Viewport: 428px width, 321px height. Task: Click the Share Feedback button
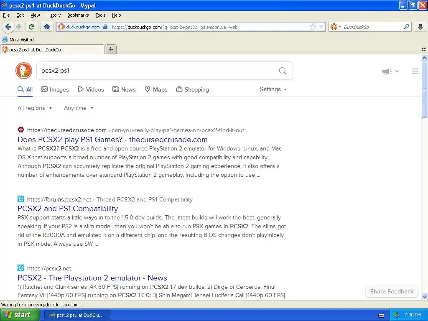392,291
